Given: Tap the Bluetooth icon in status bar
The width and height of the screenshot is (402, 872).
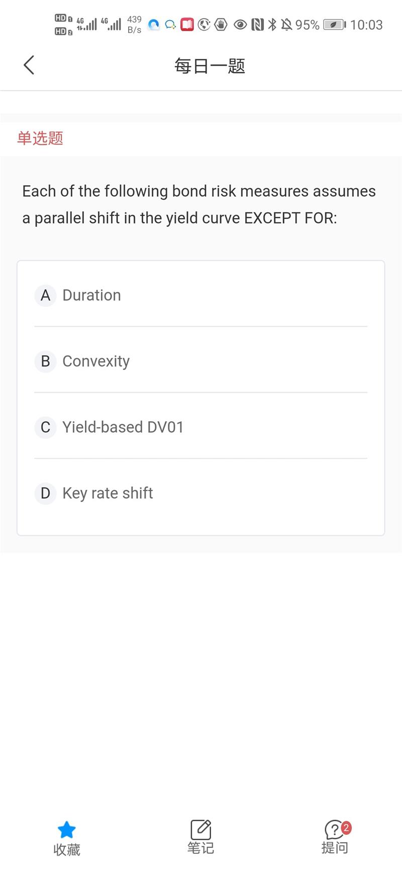Looking at the screenshot, I should point(272,24).
